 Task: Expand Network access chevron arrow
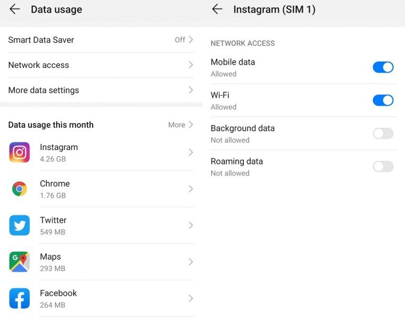(x=191, y=65)
